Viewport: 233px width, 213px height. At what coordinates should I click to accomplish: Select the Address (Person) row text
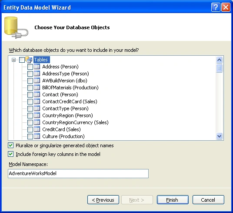(x=60, y=67)
